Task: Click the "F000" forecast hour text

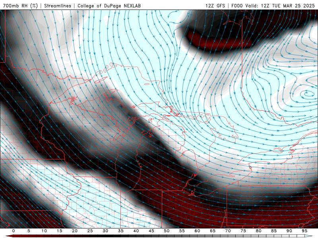Action: [x=237, y=6]
